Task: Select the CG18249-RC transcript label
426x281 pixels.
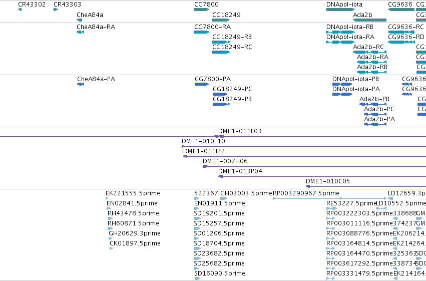Action: click(232, 47)
